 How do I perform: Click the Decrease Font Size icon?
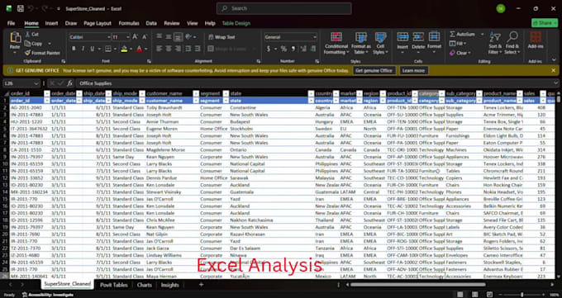(145, 37)
